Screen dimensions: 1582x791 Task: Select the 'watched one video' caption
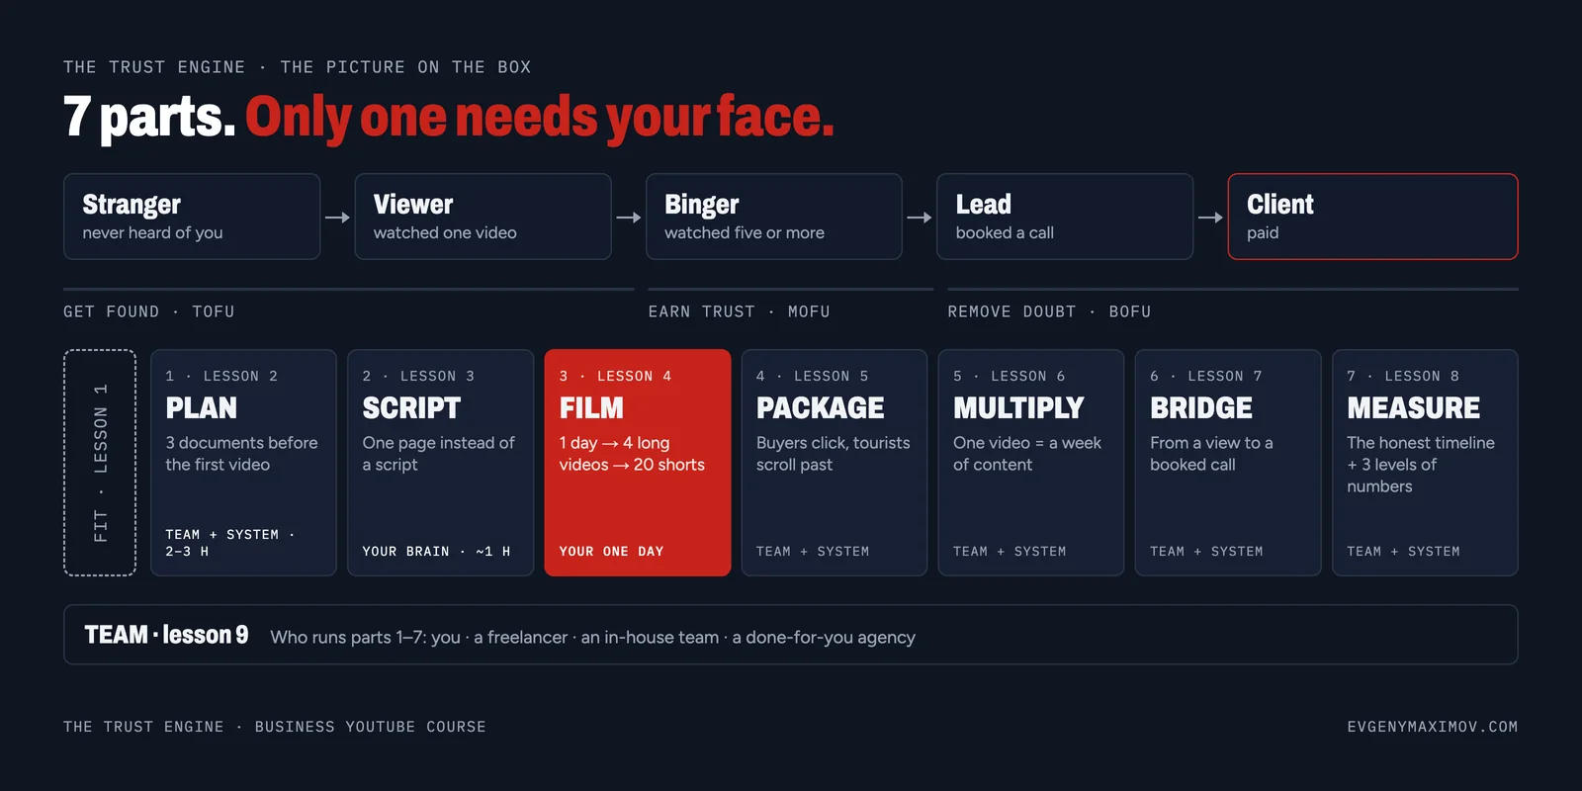click(x=445, y=233)
